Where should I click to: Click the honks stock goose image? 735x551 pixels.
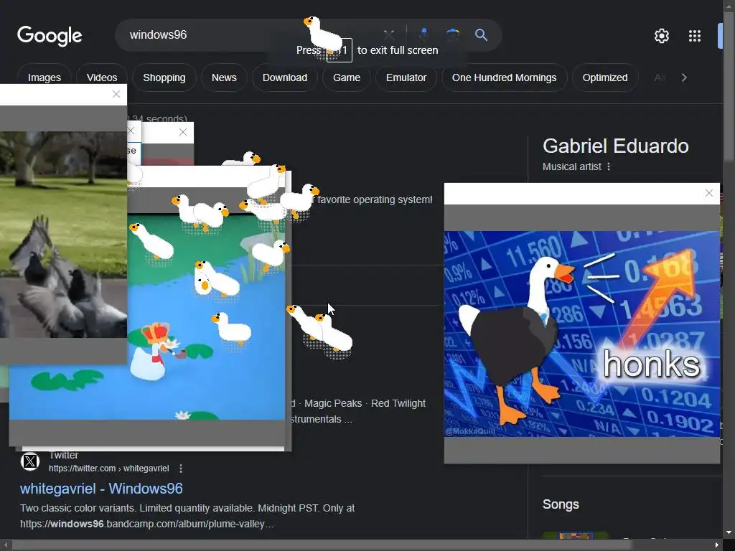pos(581,334)
